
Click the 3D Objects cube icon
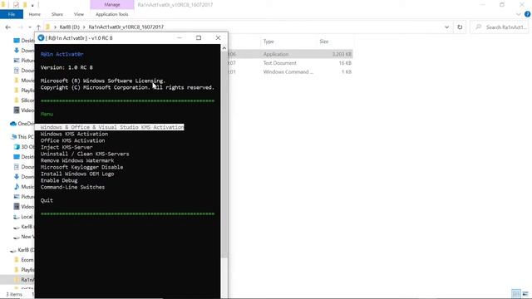(17, 147)
